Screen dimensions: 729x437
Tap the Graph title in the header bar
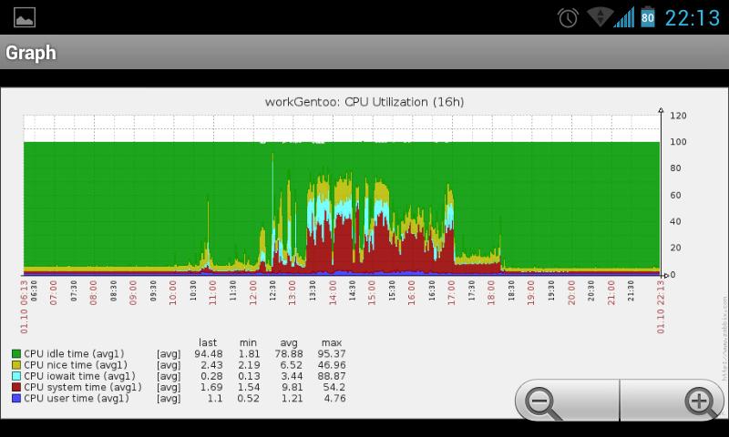(31, 53)
